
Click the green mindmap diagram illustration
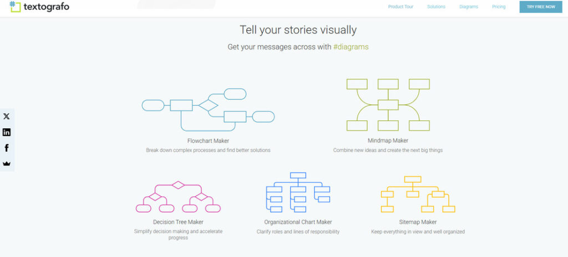(x=388, y=104)
